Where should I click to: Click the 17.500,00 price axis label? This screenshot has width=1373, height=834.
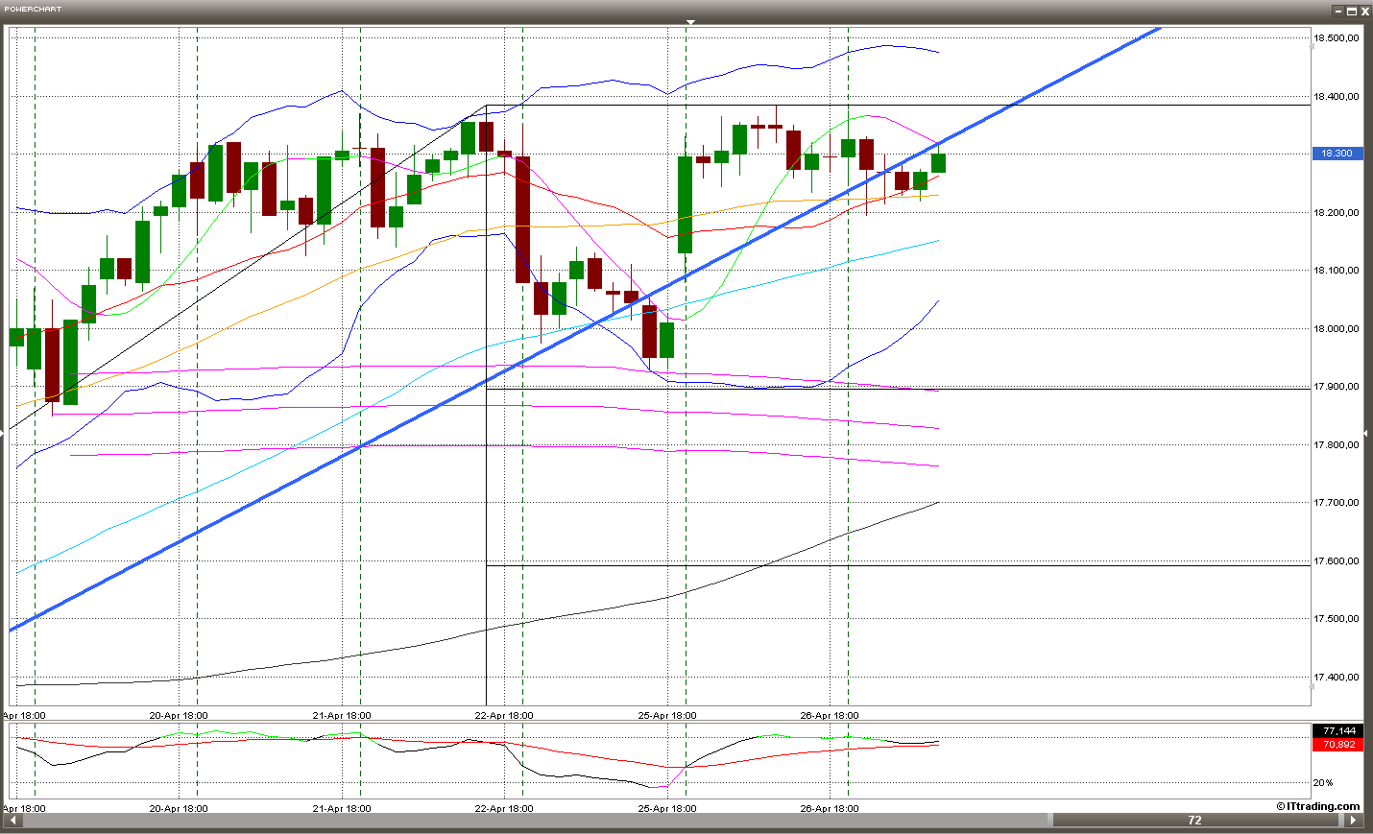point(1337,619)
